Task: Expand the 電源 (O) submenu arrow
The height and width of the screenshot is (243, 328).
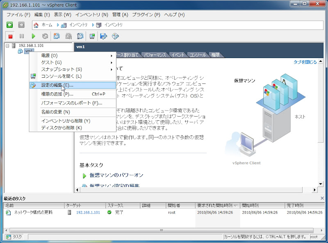Action: pyautogui.click(x=112, y=56)
